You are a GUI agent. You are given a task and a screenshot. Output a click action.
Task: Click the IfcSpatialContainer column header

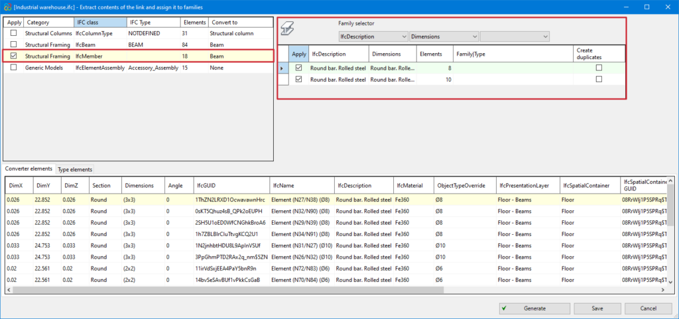click(589, 186)
